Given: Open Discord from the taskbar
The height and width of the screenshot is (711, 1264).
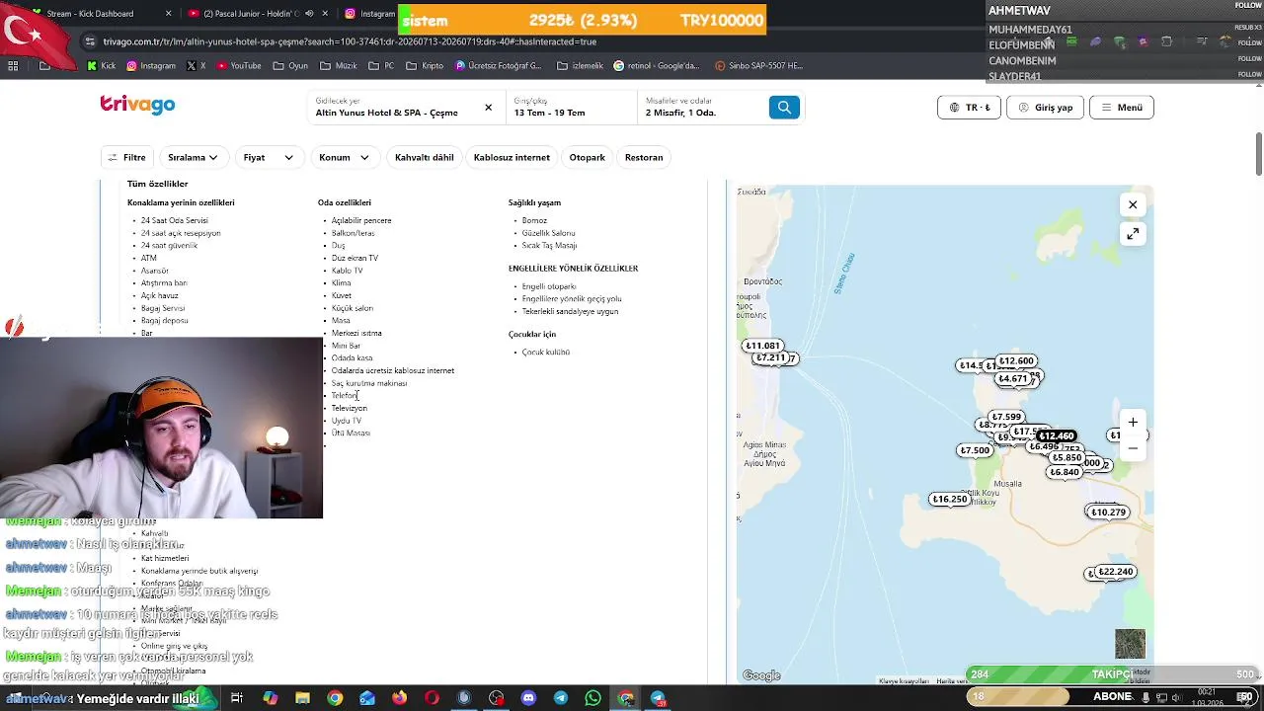Looking at the screenshot, I should (x=528, y=698).
